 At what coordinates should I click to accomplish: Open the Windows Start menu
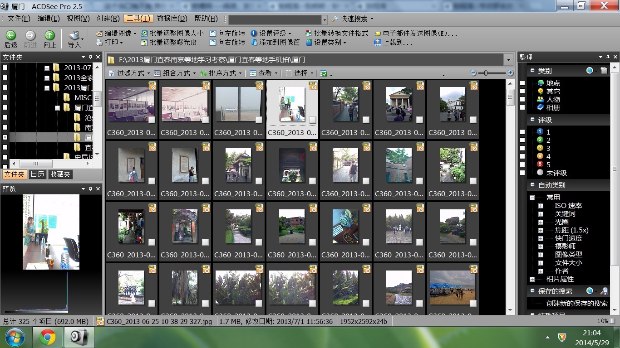click(x=16, y=338)
